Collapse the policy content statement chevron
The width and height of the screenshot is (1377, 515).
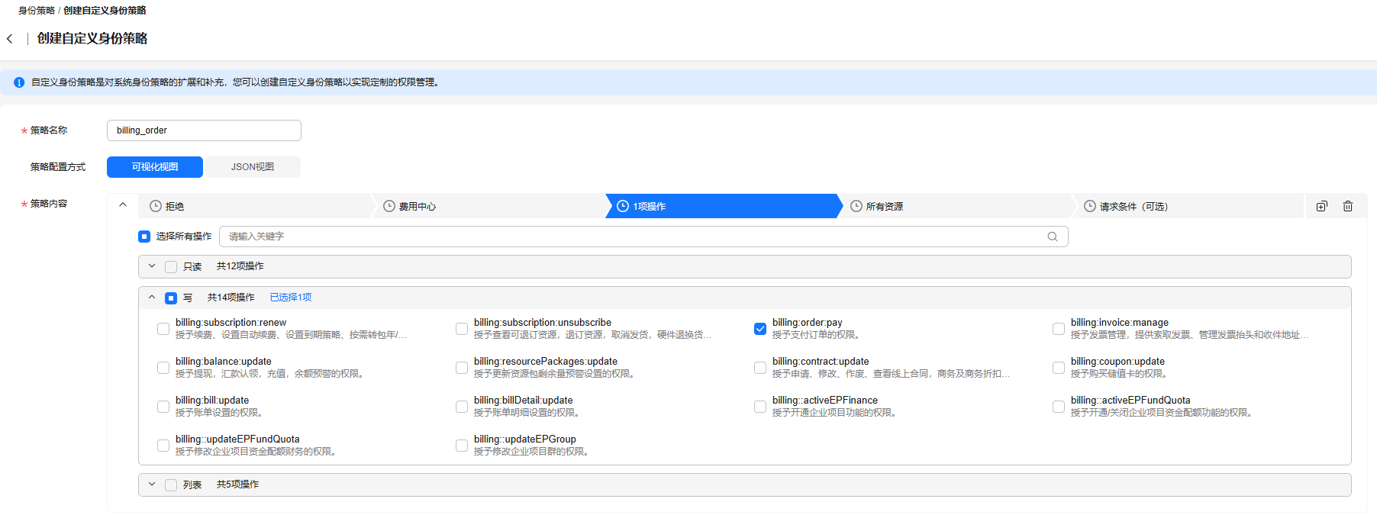coord(123,204)
